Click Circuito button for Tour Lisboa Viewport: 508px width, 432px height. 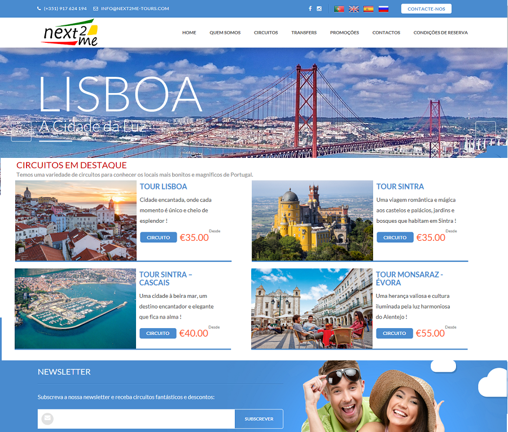pos(159,237)
